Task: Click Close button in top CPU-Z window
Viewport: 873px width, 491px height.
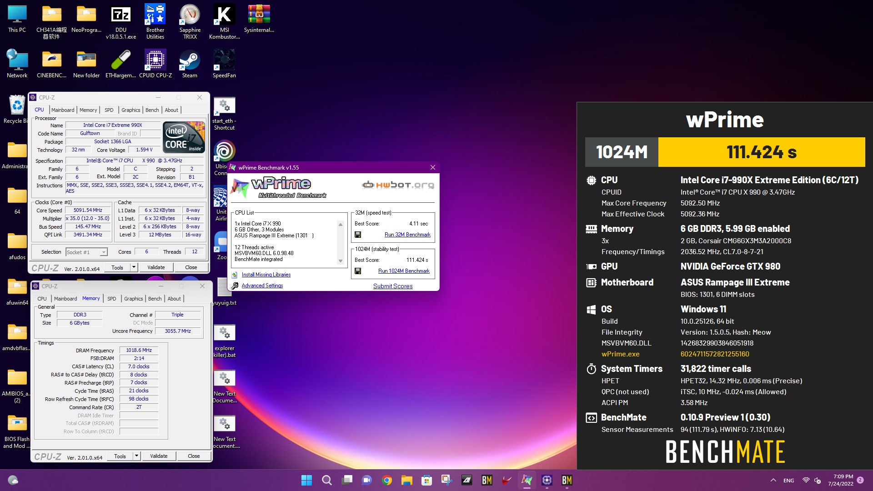Action: [x=191, y=267]
